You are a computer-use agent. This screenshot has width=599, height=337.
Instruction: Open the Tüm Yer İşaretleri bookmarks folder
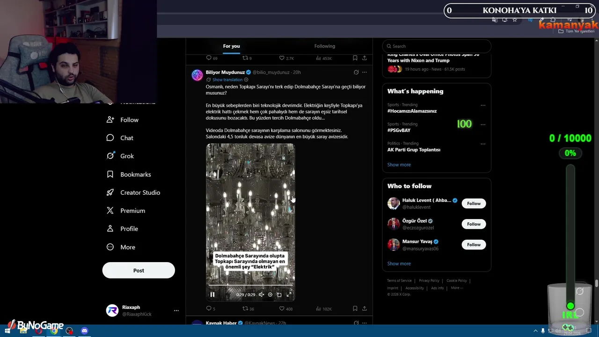click(x=576, y=31)
